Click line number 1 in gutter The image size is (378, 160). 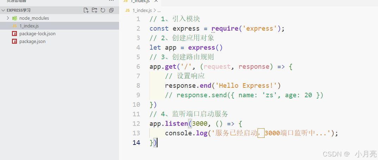[x=138, y=19]
